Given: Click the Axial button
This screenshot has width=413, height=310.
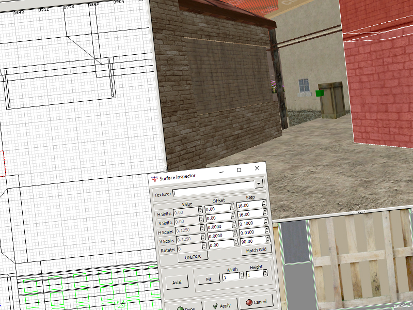Looking at the screenshot, I should (177, 282).
